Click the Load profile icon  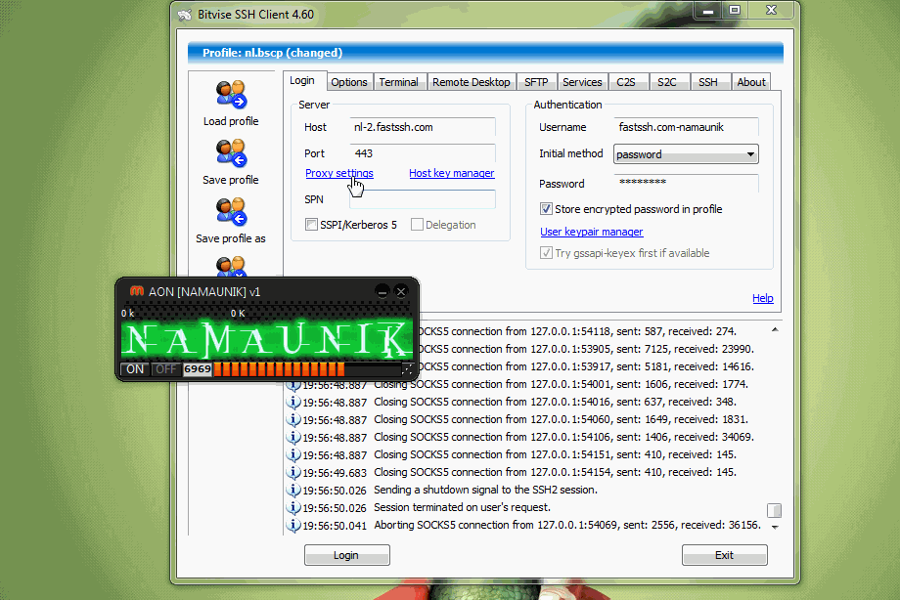click(x=231, y=94)
